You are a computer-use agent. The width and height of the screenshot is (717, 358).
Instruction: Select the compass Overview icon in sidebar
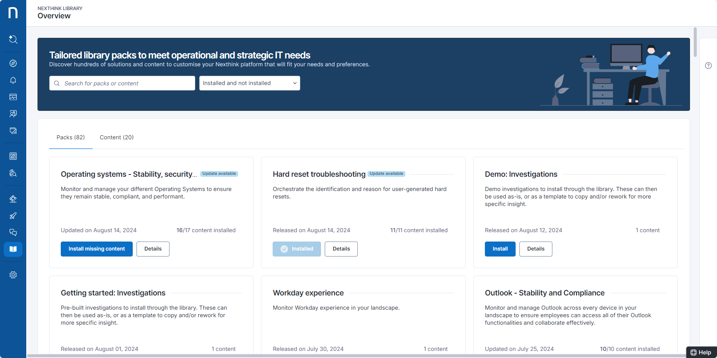(x=13, y=63)
